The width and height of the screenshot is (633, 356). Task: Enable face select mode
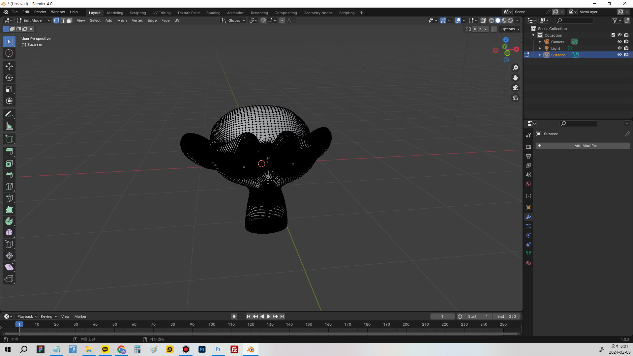pos(70,20)
